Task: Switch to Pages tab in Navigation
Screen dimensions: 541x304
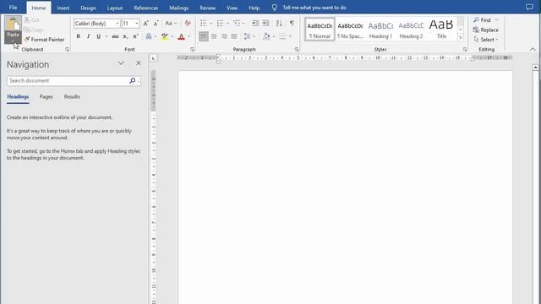Action: click(46, 97)
